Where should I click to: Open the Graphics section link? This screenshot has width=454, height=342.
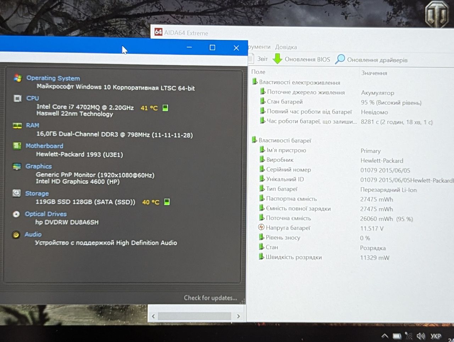(39, 166)
